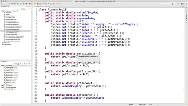
Task: Minimize the Outline view panel
Action: tap(27, 61)
